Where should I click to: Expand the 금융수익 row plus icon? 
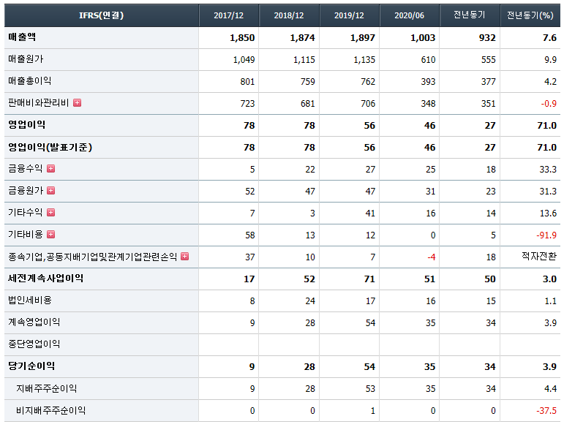pyautogui.click(x=51, y=169)
